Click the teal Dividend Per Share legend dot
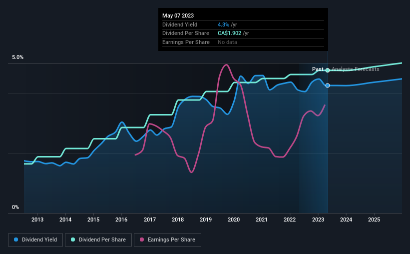The height and width of the screenshot is (254, 410). pos(73,239)
